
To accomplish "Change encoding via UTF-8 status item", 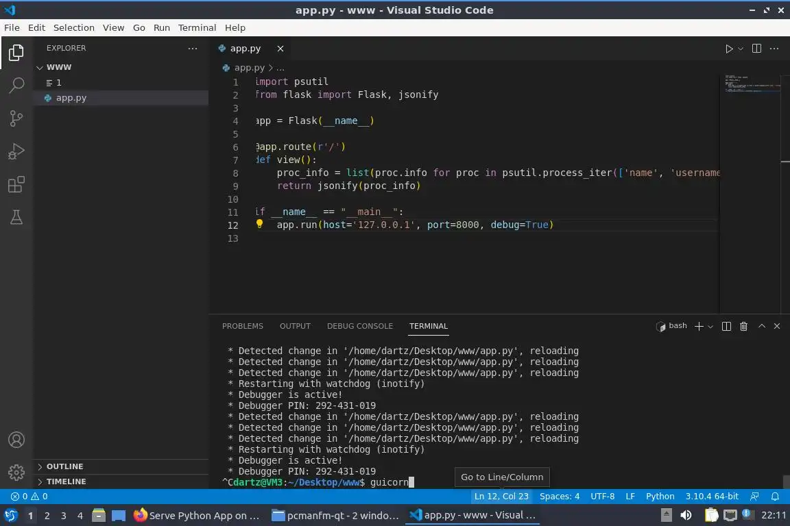I will [603, 497].
